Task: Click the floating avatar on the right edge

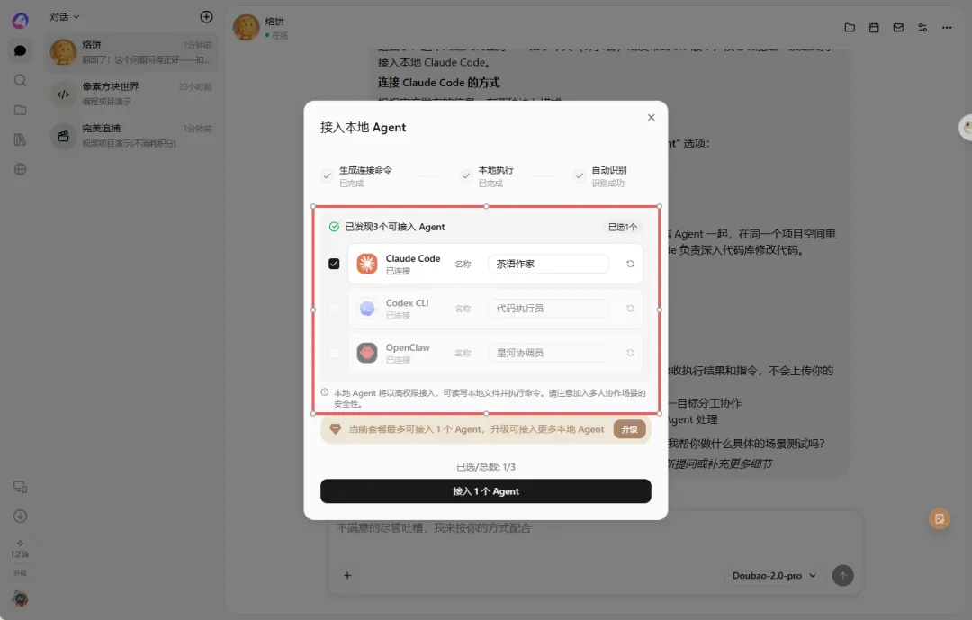Action: 965,128
